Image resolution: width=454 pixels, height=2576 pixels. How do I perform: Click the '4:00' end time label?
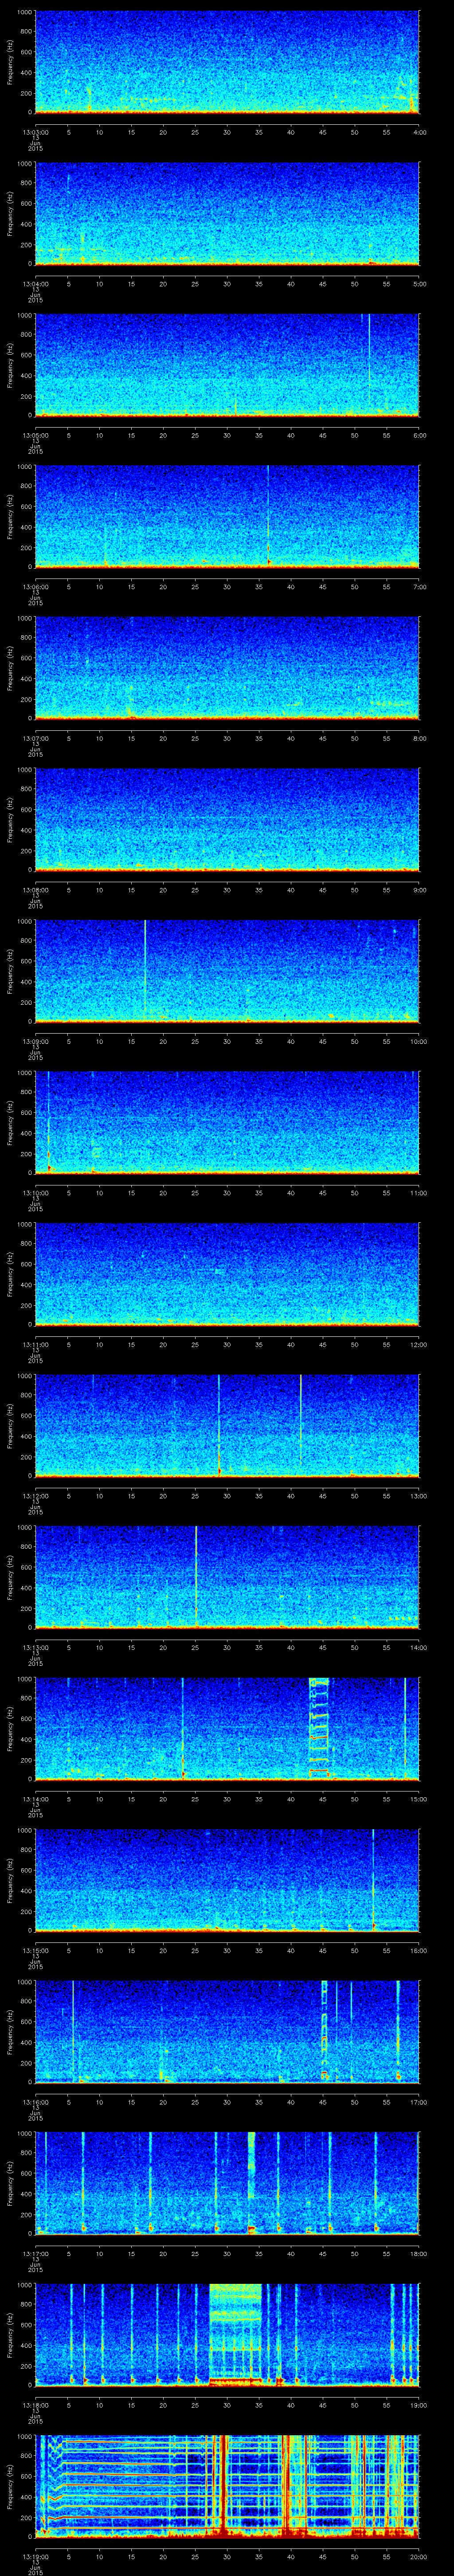tap(419, 132)
